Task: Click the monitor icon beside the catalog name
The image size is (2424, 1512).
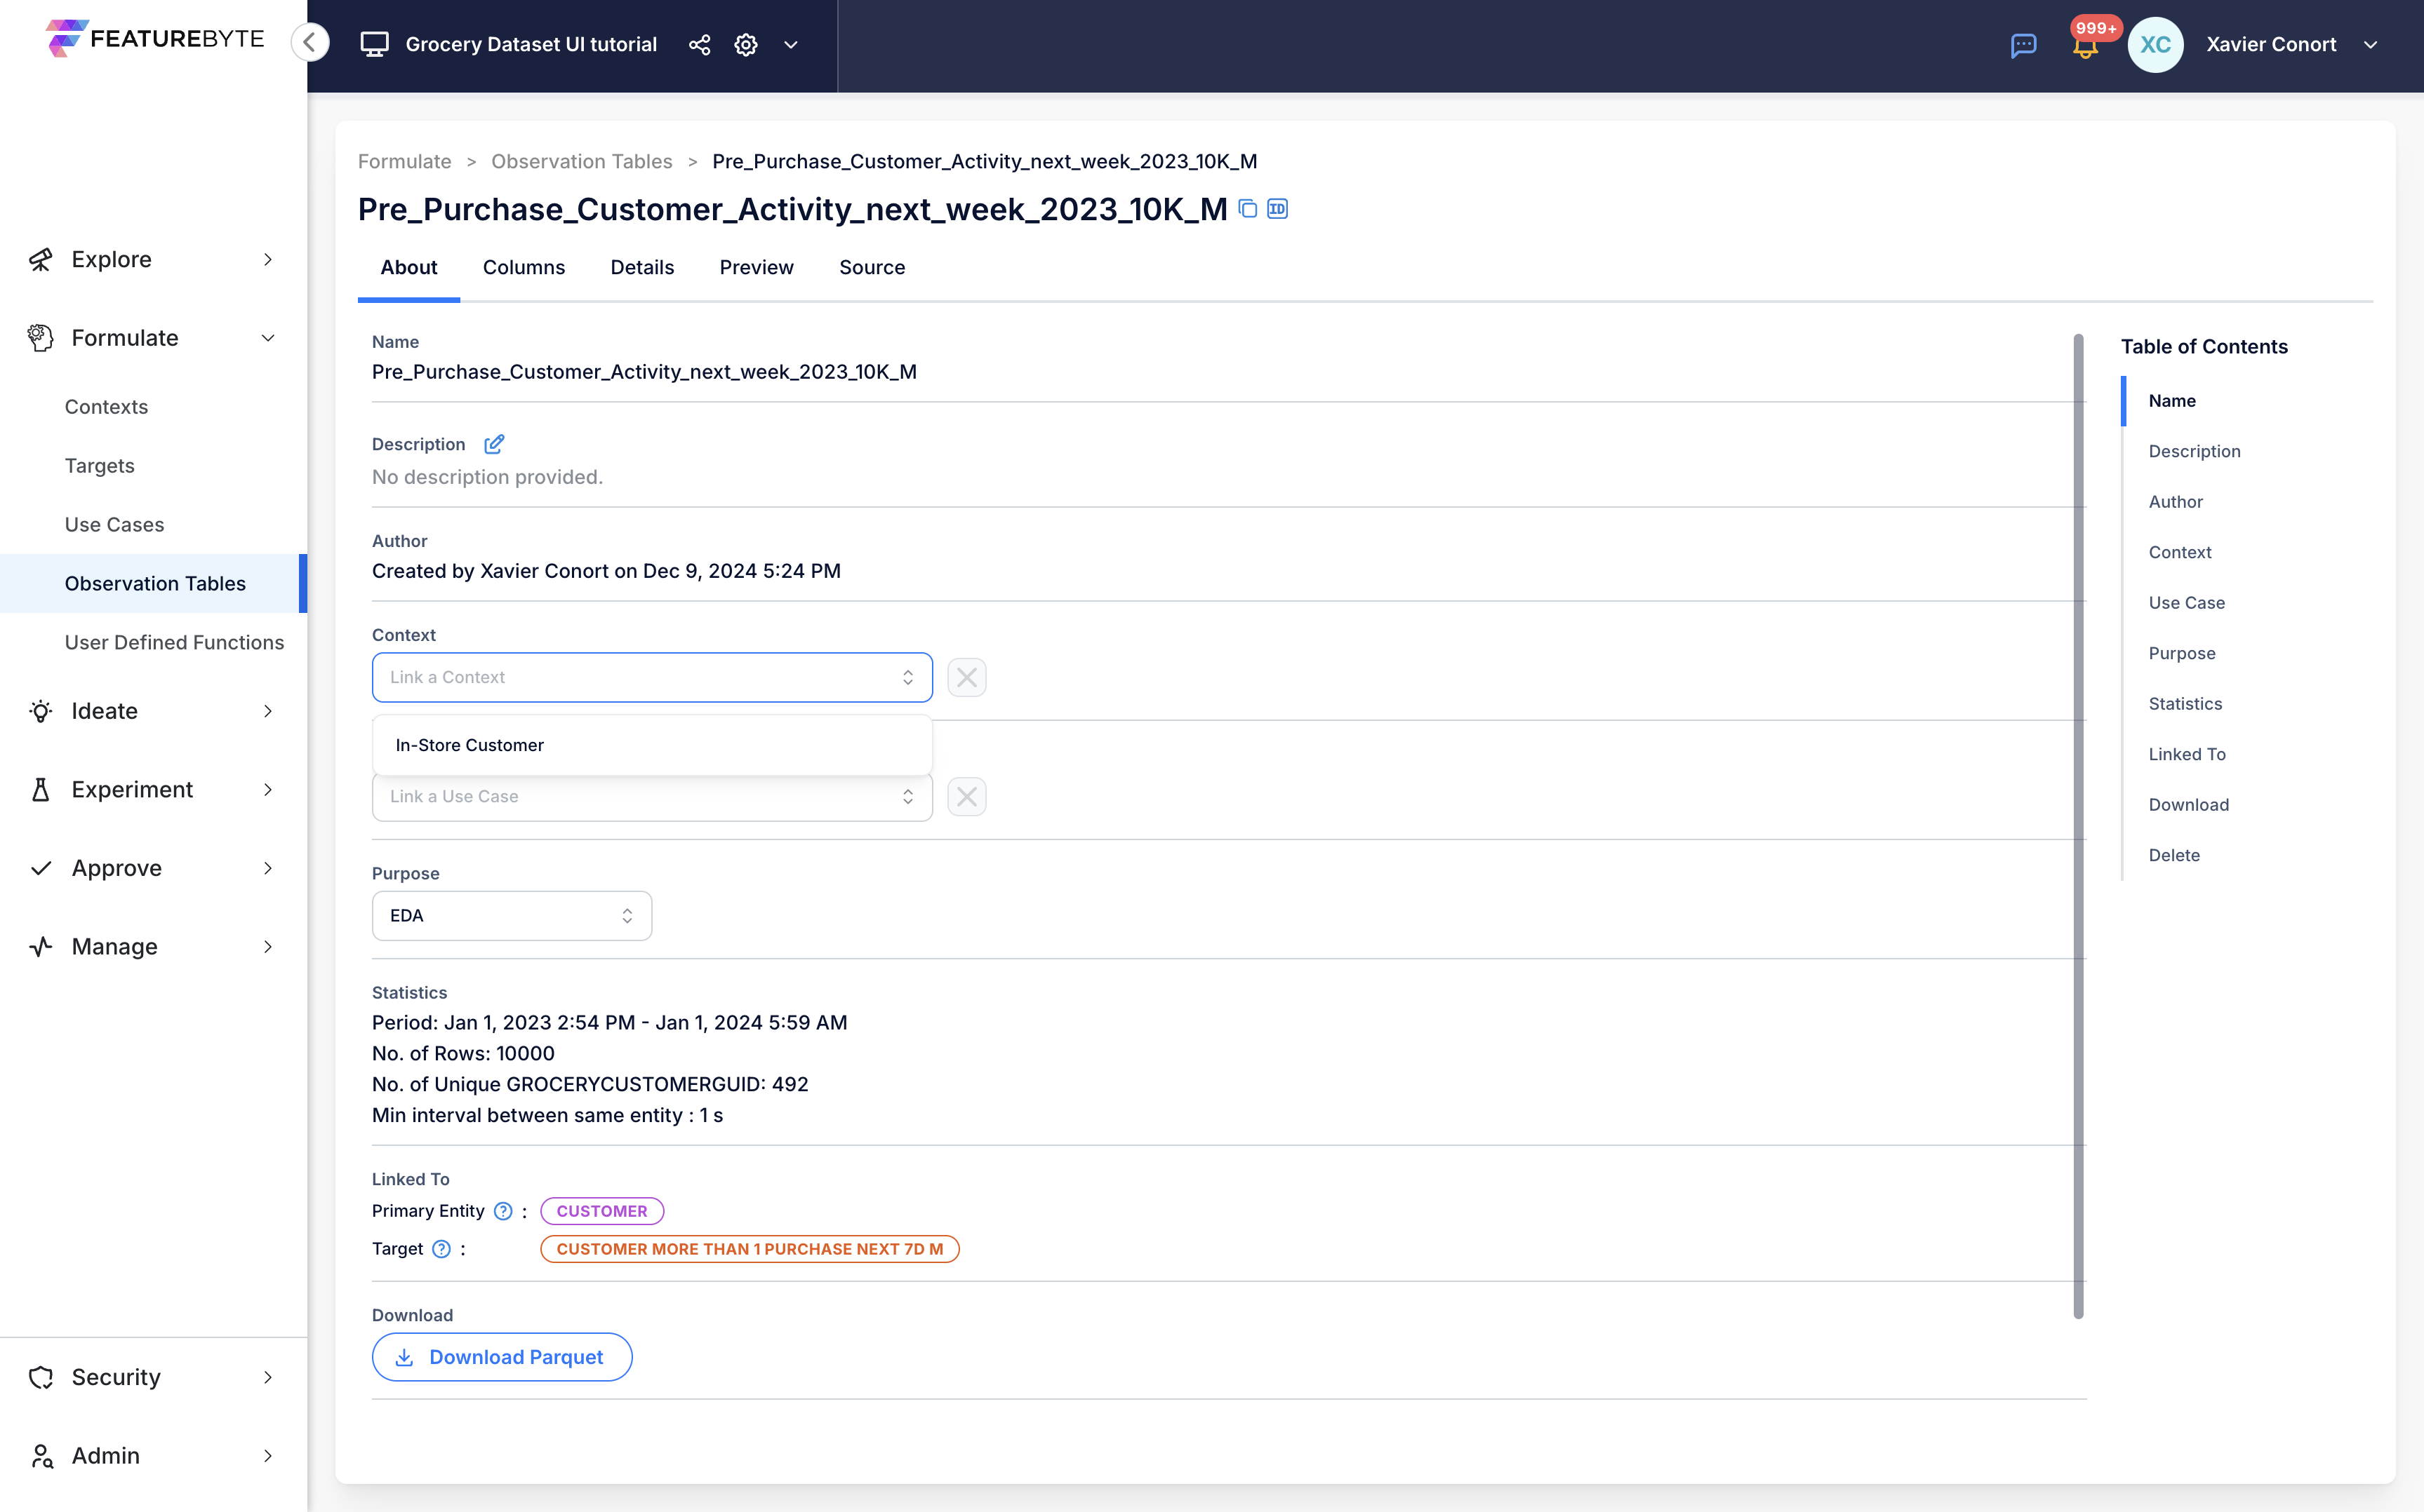Action: coord(374,44)
